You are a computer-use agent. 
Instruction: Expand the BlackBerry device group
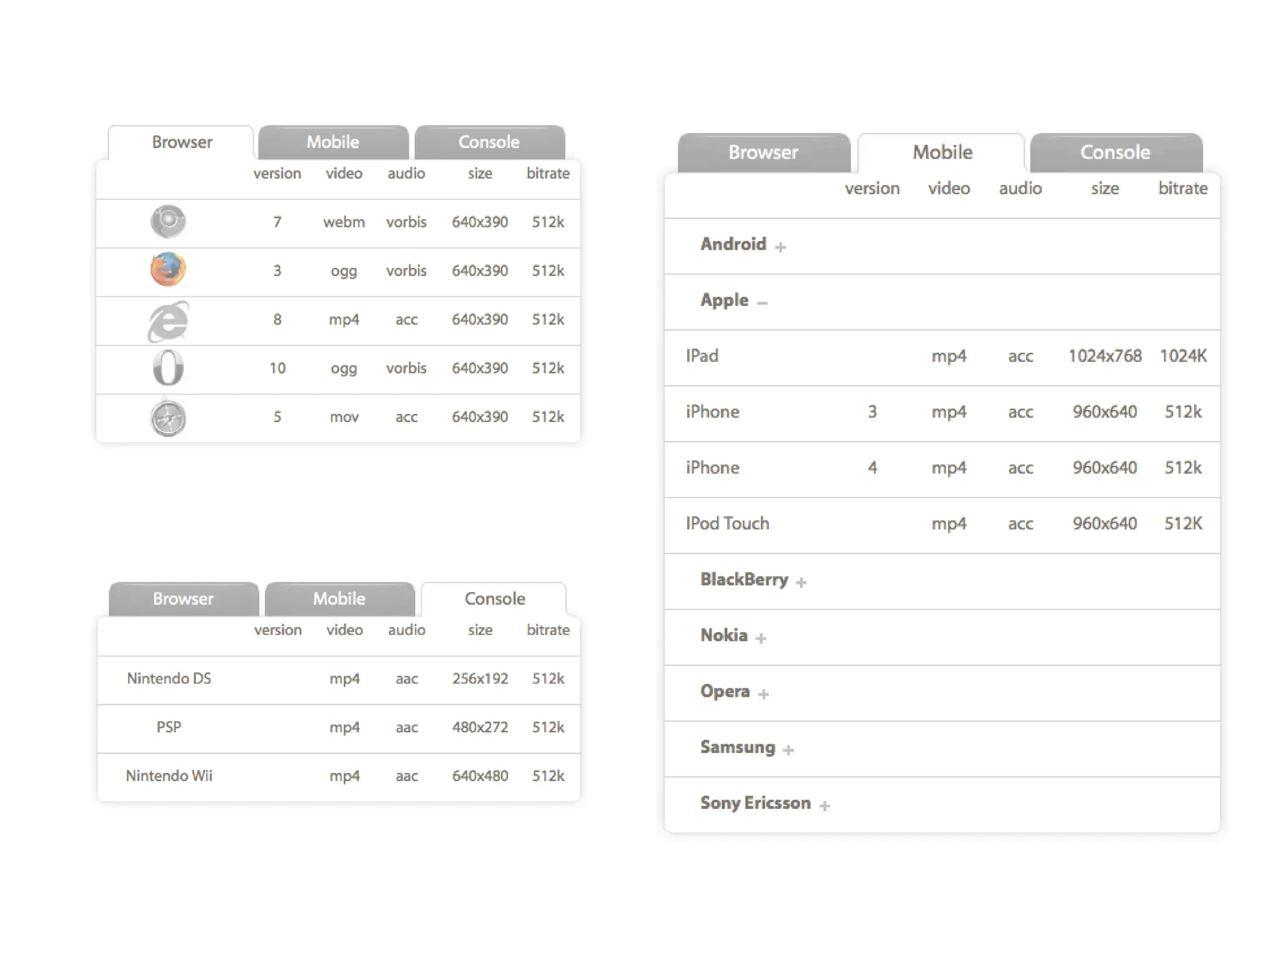tap(801, 582)
